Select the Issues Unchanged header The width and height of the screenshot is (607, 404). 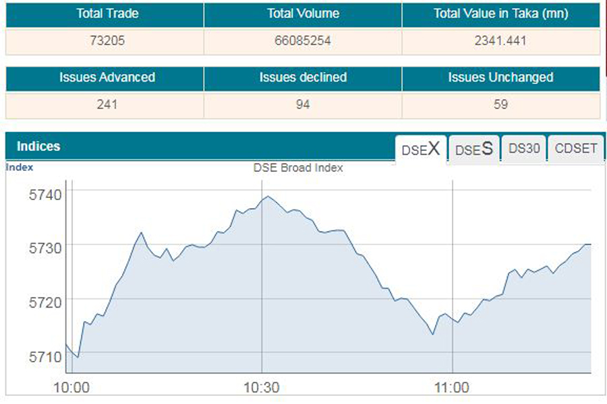coord(500,77)
